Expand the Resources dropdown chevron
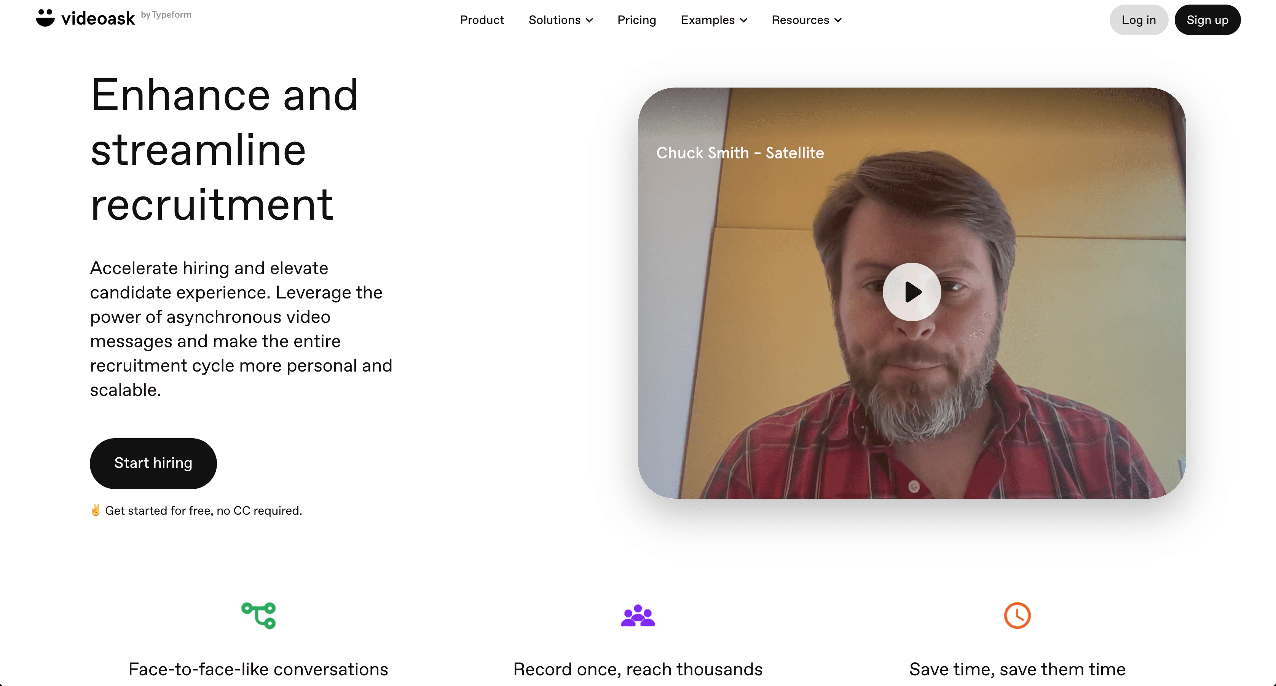Image resolution: width=1276 pixels, height=686 pixels. click(838, 20)
